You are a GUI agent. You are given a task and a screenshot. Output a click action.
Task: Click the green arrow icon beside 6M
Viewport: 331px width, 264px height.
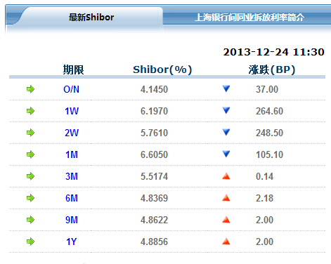(30, 198)
